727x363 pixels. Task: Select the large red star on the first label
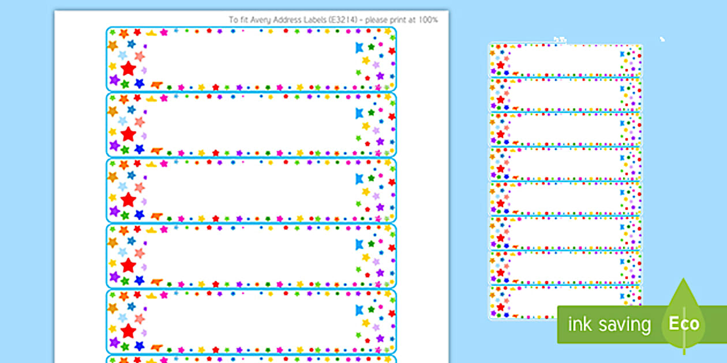(x=128, y=68)
